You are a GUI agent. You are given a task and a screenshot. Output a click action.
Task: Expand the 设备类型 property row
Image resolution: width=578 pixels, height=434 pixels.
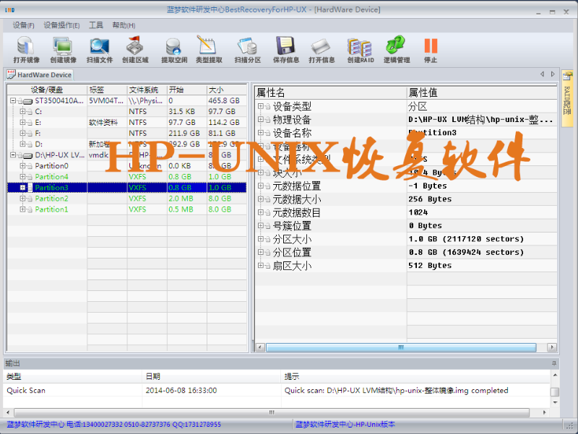[x=261, y=106]
